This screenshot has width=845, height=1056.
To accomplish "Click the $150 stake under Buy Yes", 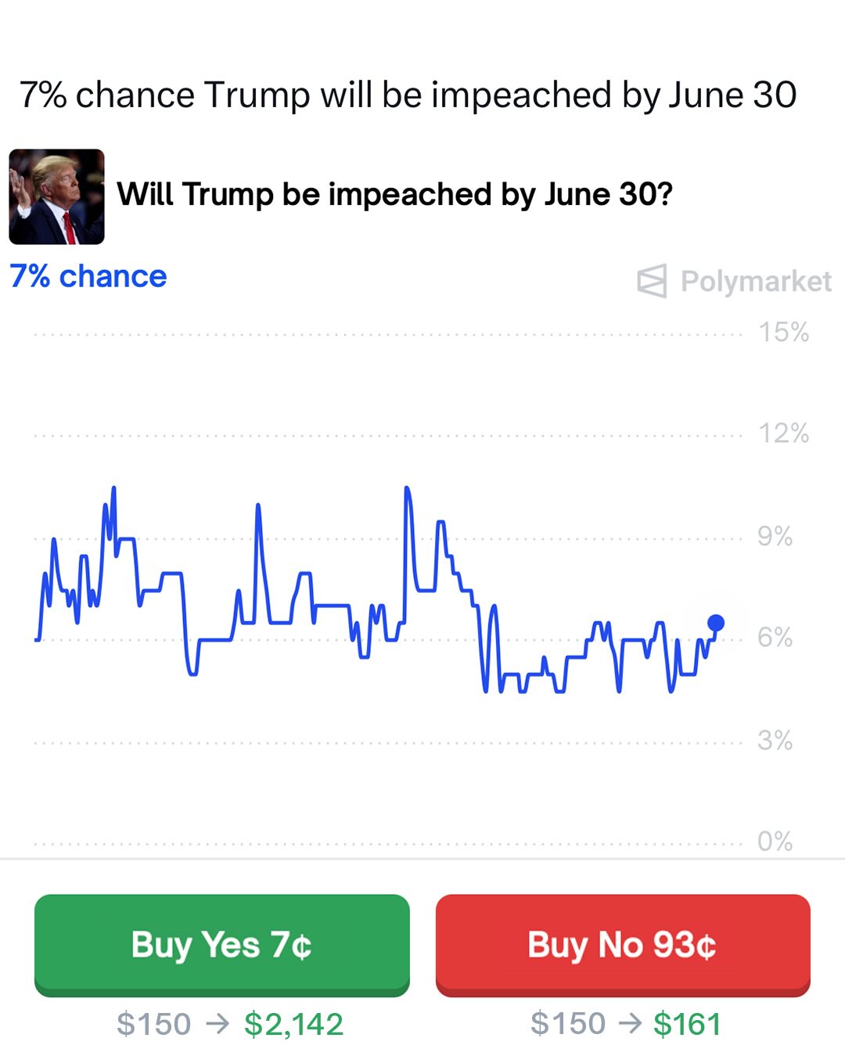I will [x=154, y=1024].
